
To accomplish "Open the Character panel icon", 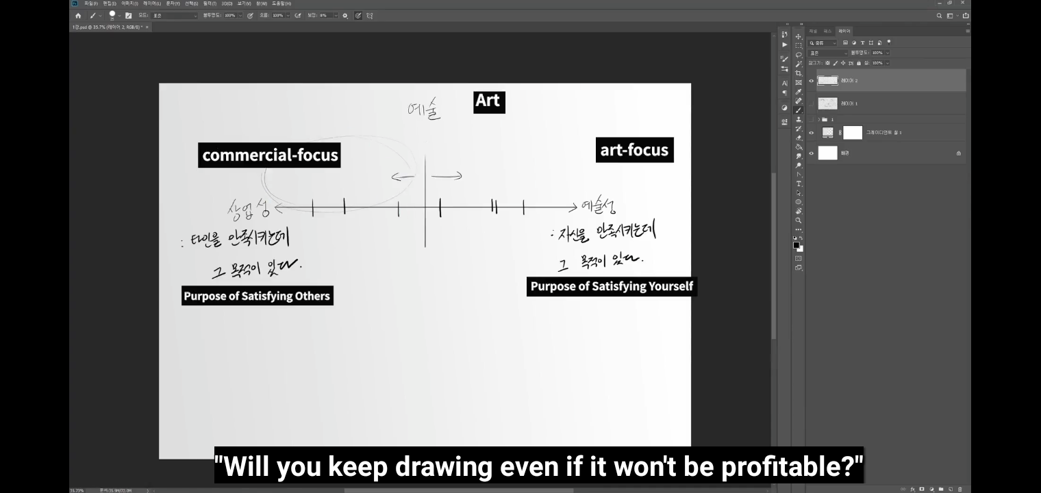I will (x=785, y=83).
